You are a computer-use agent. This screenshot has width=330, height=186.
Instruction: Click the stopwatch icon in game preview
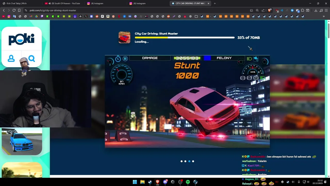118,59
